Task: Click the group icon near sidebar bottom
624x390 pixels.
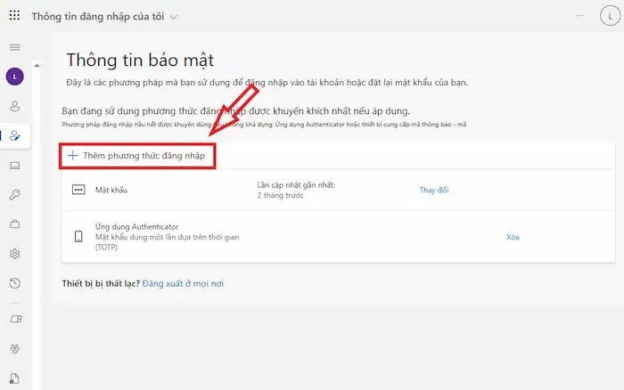Action: [15, 348]
